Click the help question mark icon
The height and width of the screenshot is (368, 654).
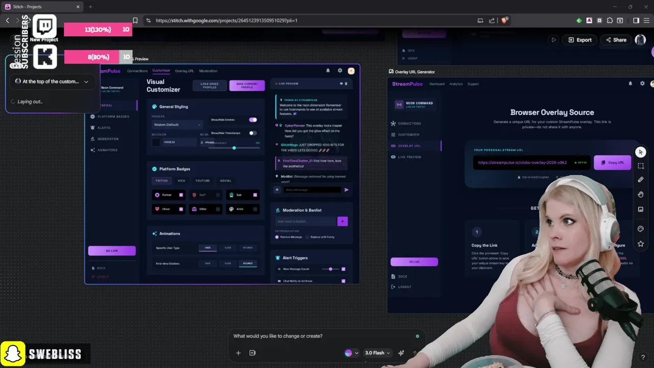643,357
